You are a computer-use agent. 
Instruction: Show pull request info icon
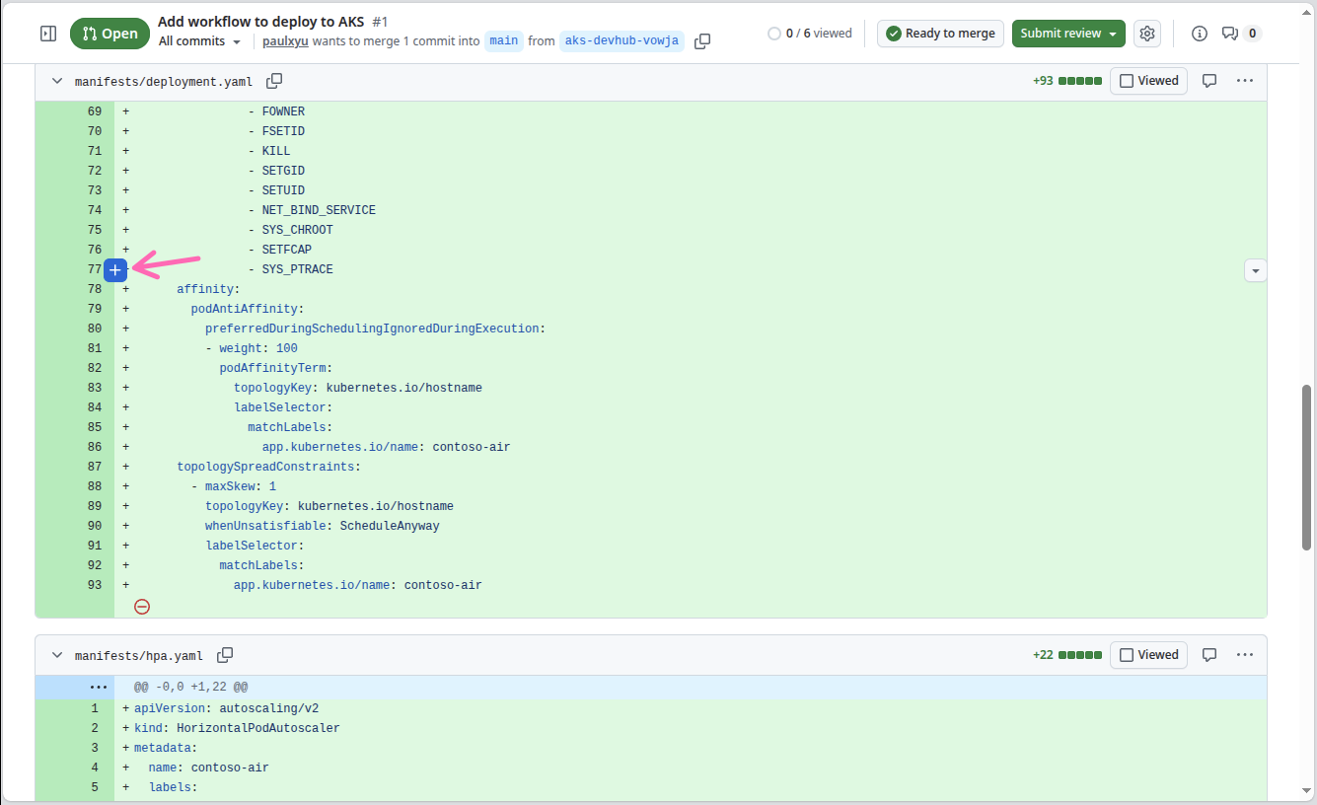pos(1200,34)
